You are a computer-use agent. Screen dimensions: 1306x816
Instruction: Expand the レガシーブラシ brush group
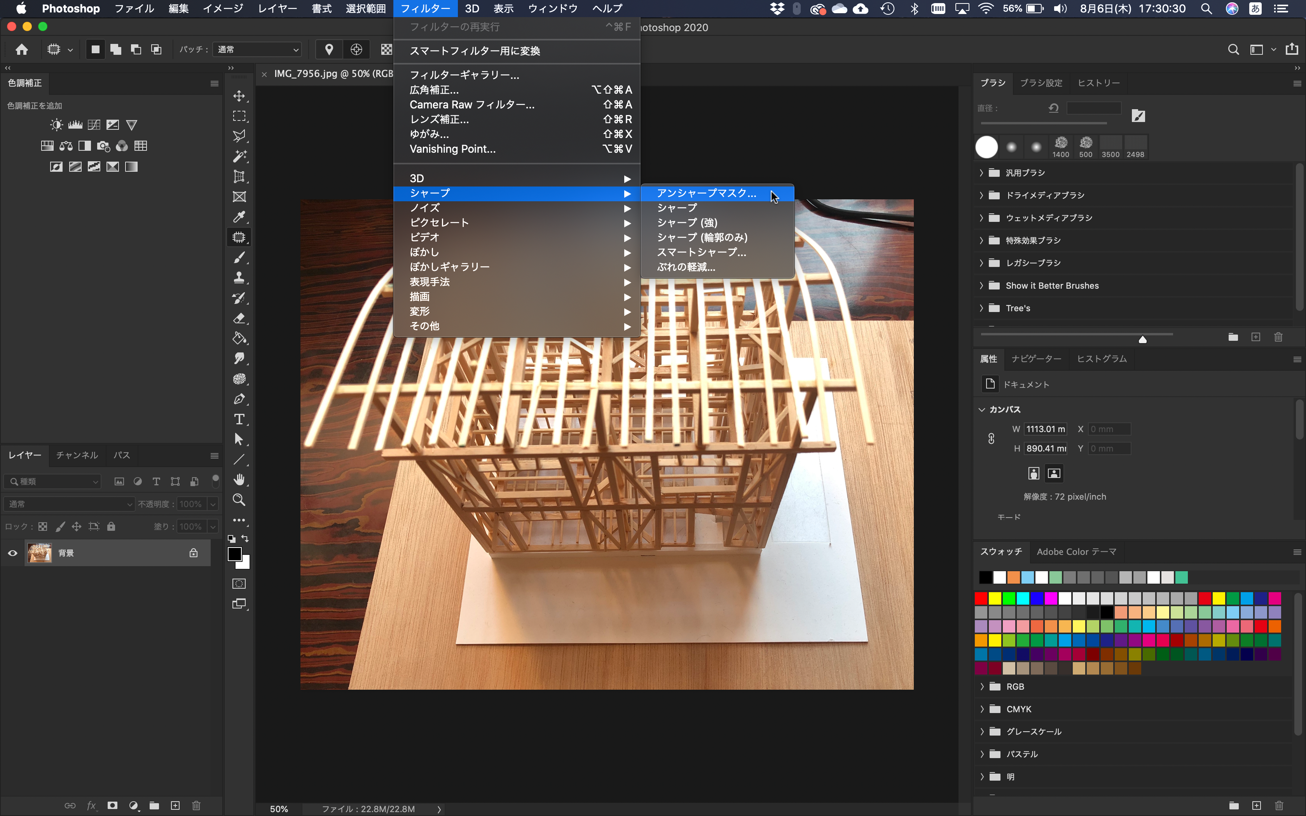coord(981,262)
